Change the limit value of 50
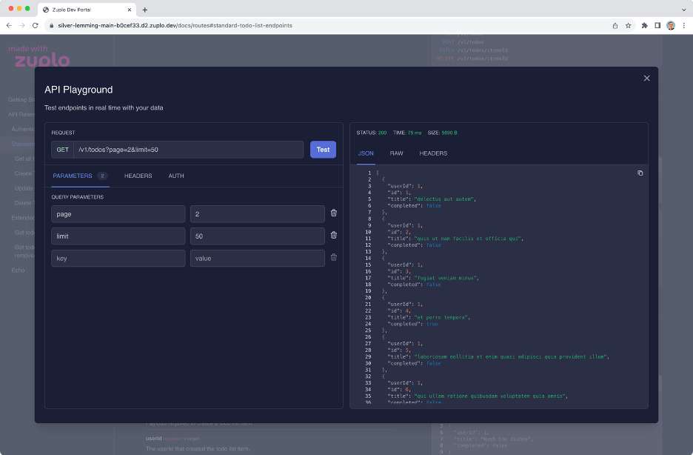Image resolution: width=693 pixels, height=455 pixels. point(257,236)
